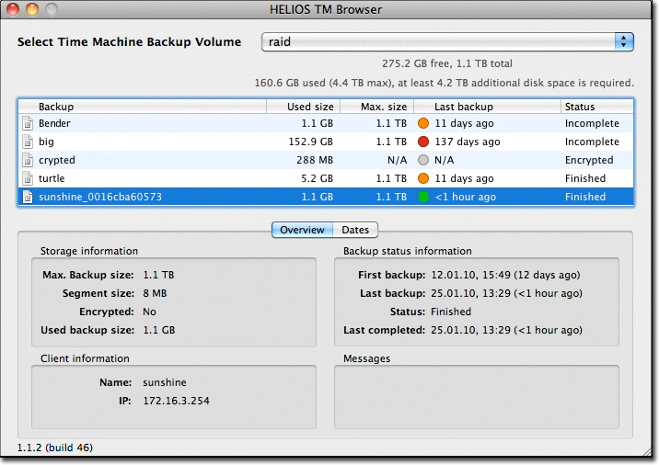The height and width of the screenshot is (465, 659).
Task: Sort by the Backup column header
Action: (x=143, y=107)
